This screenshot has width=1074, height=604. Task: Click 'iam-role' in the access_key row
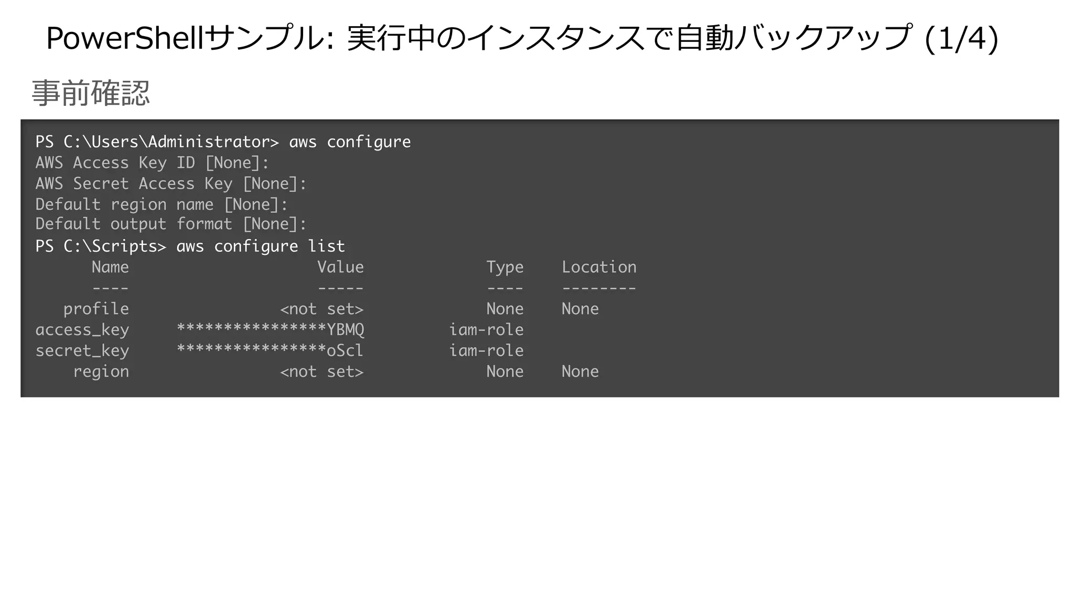(486, 330)
